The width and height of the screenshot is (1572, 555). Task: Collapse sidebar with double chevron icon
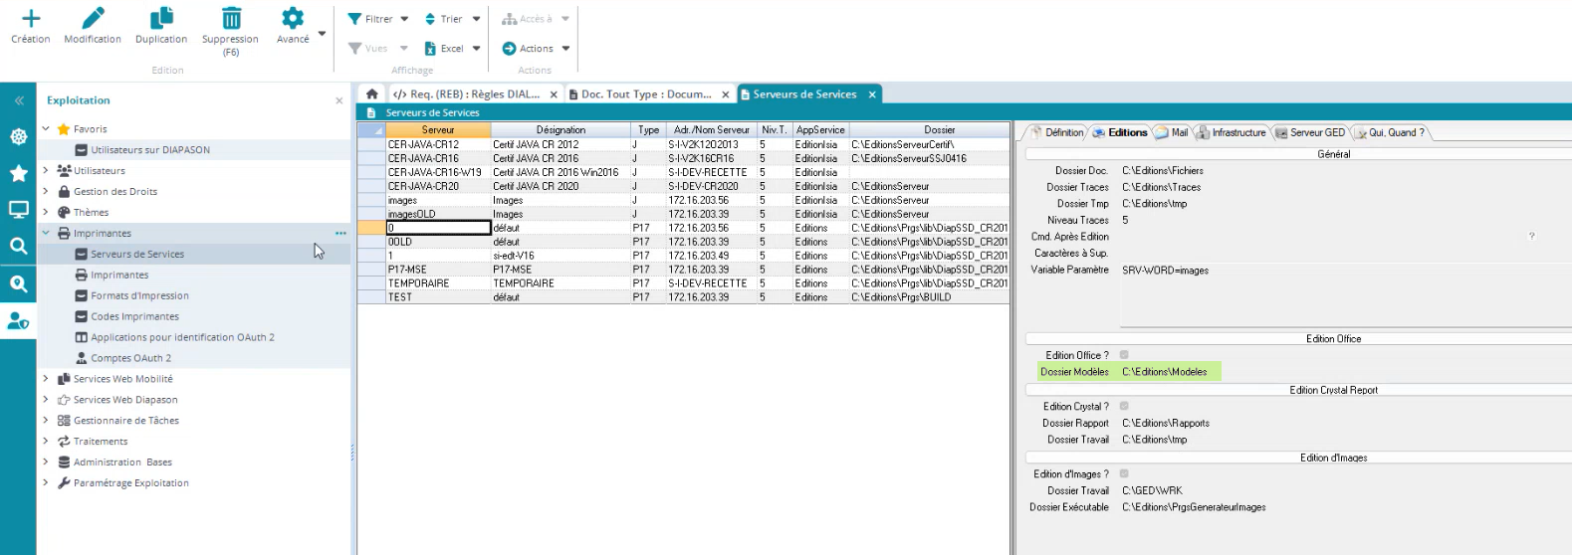18,100
